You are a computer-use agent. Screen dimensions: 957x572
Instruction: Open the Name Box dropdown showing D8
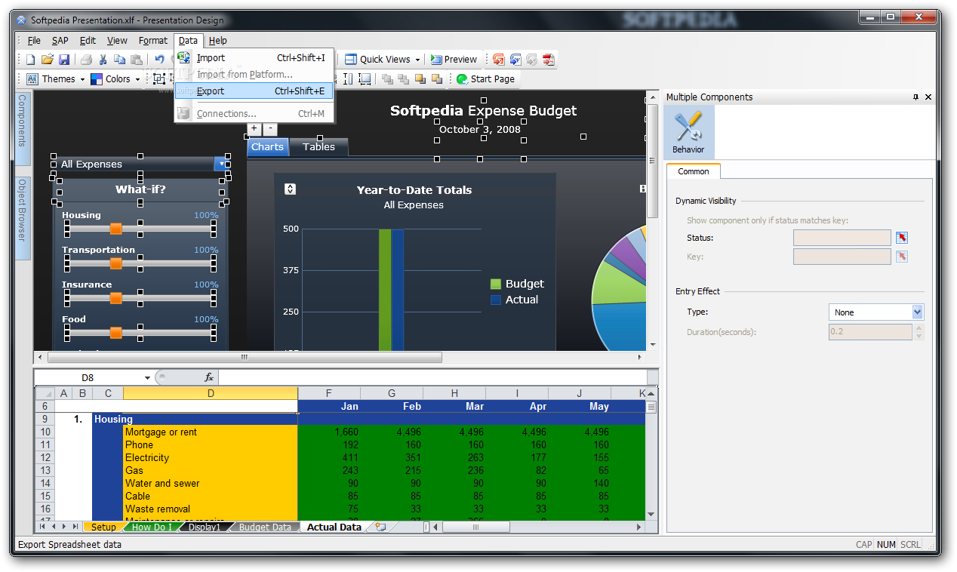148,377
